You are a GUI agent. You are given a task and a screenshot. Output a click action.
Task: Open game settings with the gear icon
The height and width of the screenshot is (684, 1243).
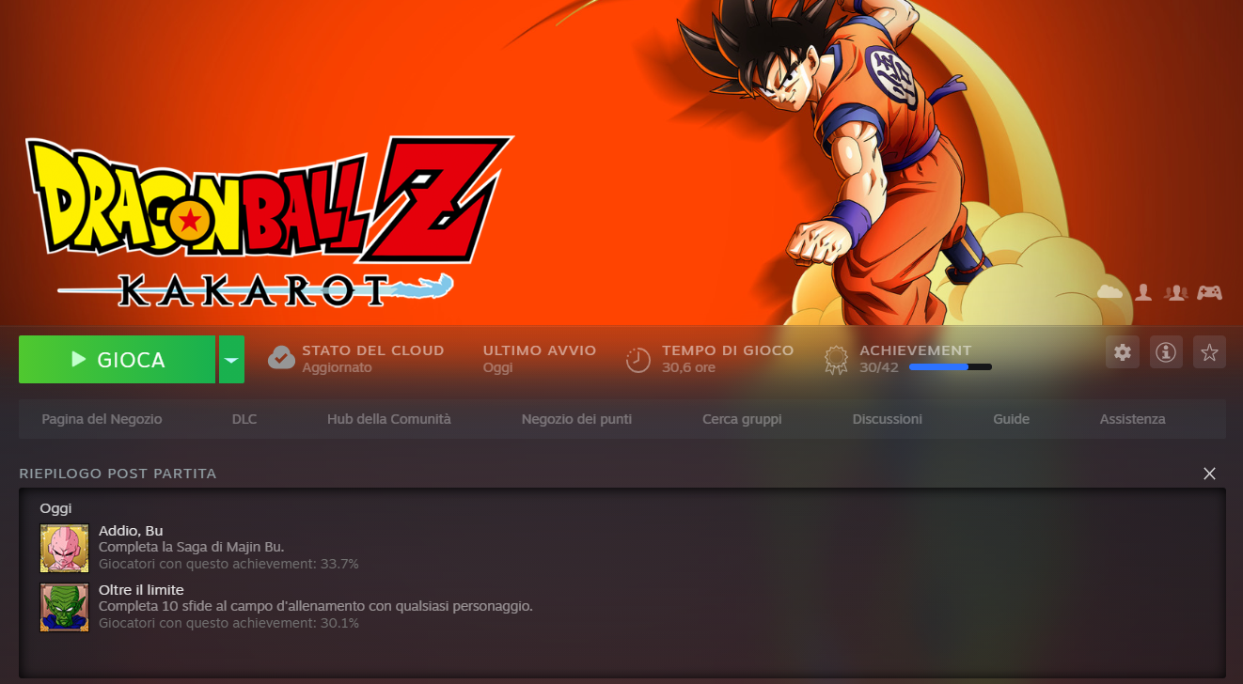[x=1122, y=352]
